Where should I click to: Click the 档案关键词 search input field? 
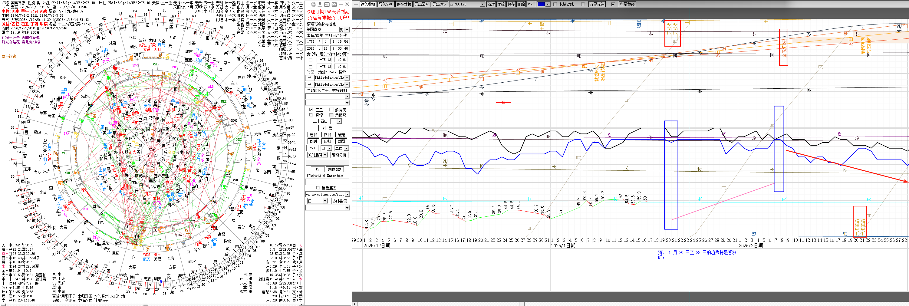(327, 182)
